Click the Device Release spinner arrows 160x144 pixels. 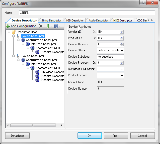tap(122, 44)
